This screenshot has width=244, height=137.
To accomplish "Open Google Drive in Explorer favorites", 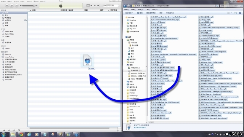I will pyautogui.click(x=133, y=32).
